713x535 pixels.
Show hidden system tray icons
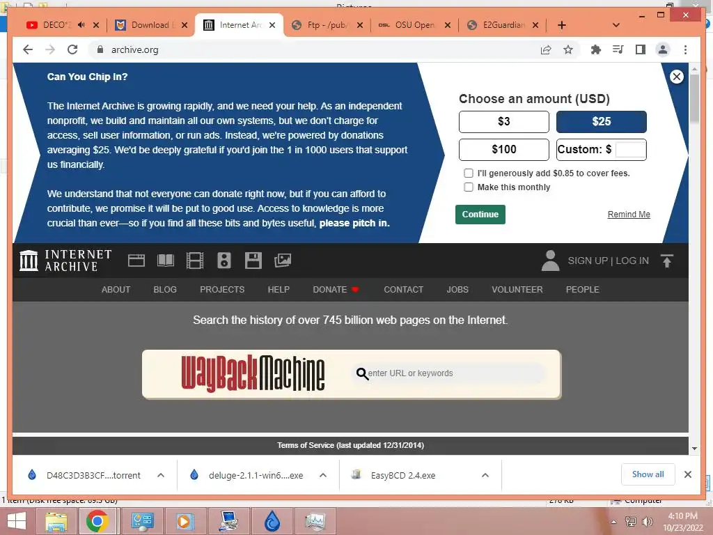click(x=614, y=522)
